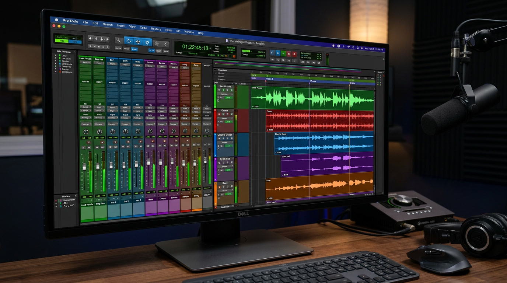Toggle the green button on Drums track header
Viewport: 507px width, 283px height.
[x=228, y=122]
